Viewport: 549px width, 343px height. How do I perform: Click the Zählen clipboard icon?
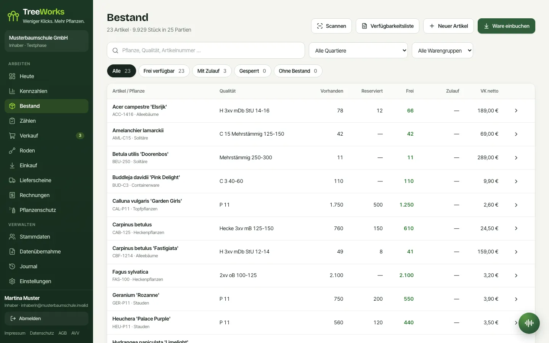12,121
